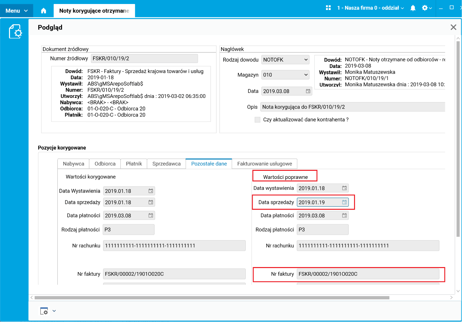
Task: Click the Numer źródłowy field
Action: (144, 59)
